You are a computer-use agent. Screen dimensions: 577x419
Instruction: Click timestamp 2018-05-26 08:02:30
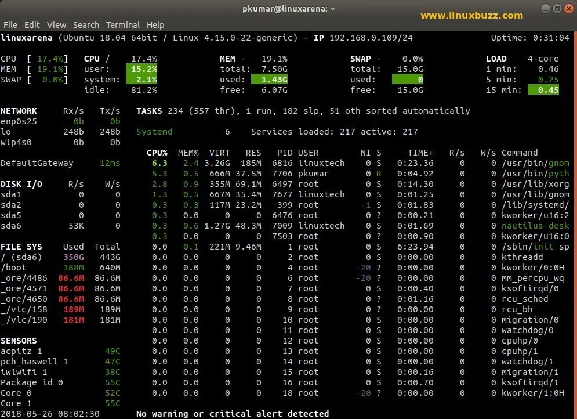(50, 414)
